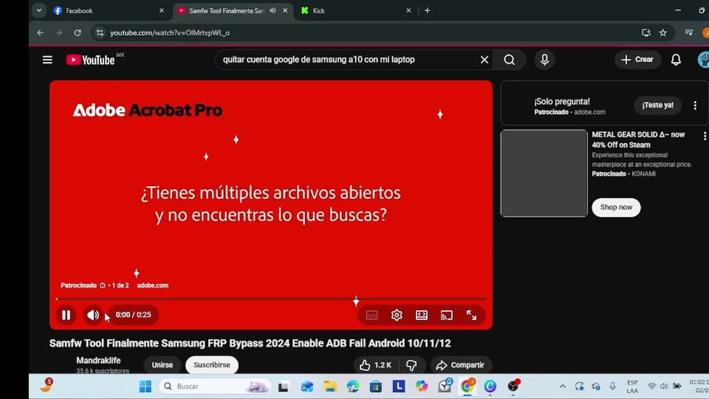This screenshot has width=709, height=399.
Task: Open the media control toolbar button
Action: pos(689,33)
